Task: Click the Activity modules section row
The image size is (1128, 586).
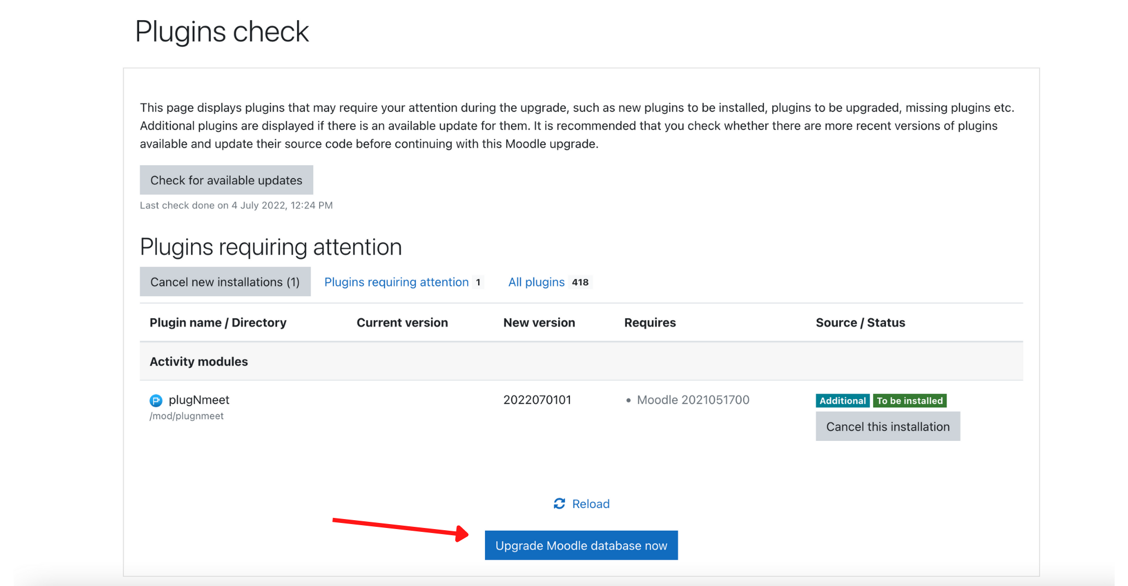Action: tap(199, 362)
